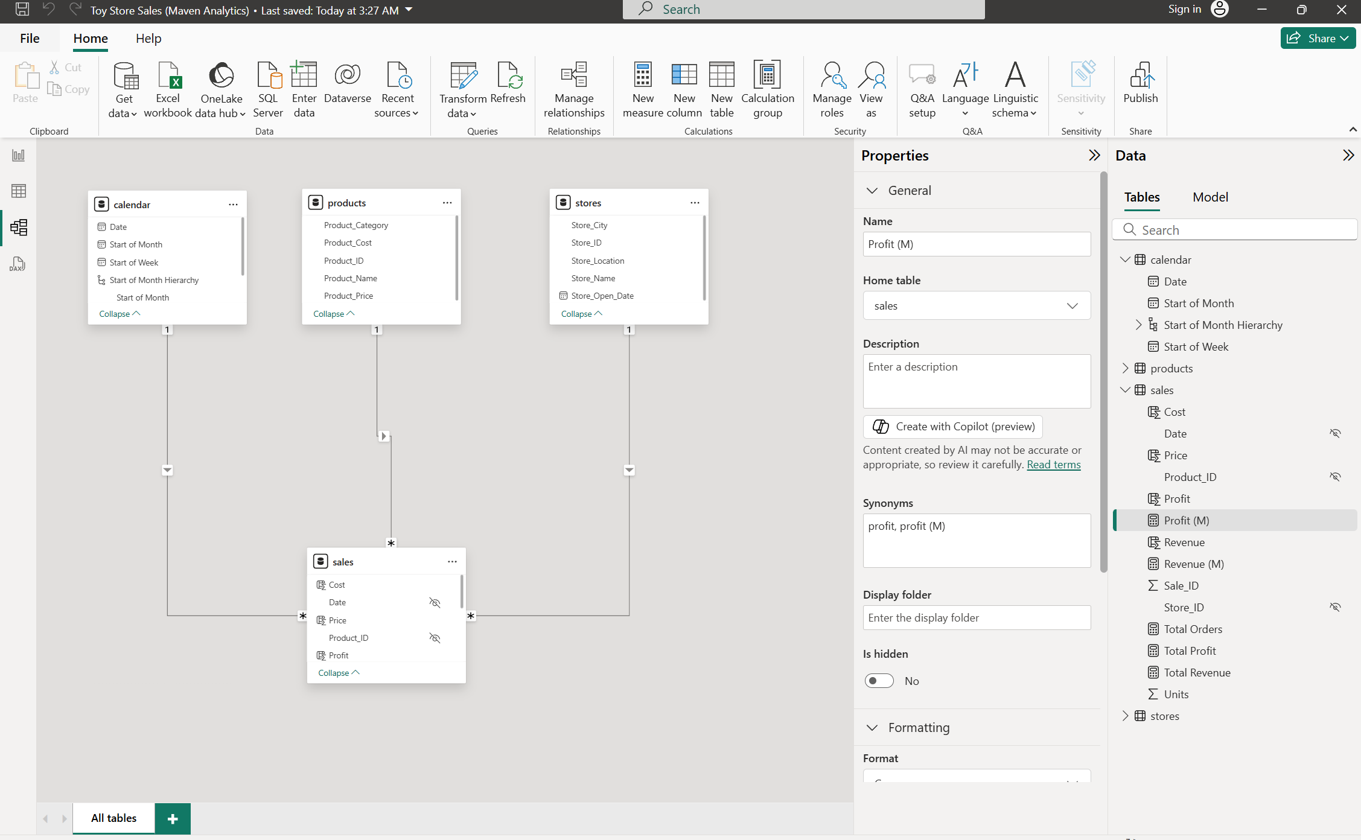
Task: Connect to SQL Server
Action: click(x=268, y=91)
